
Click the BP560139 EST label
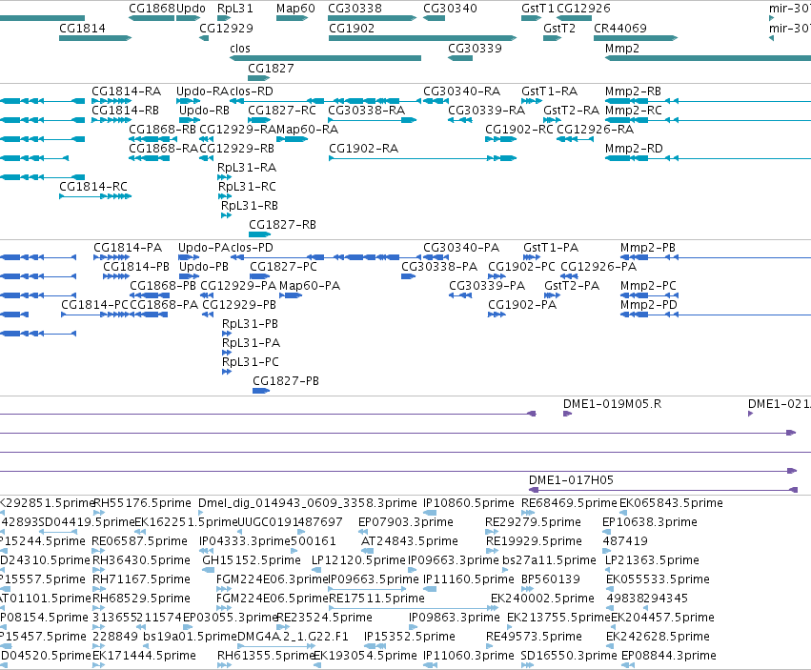coord(551,579)
